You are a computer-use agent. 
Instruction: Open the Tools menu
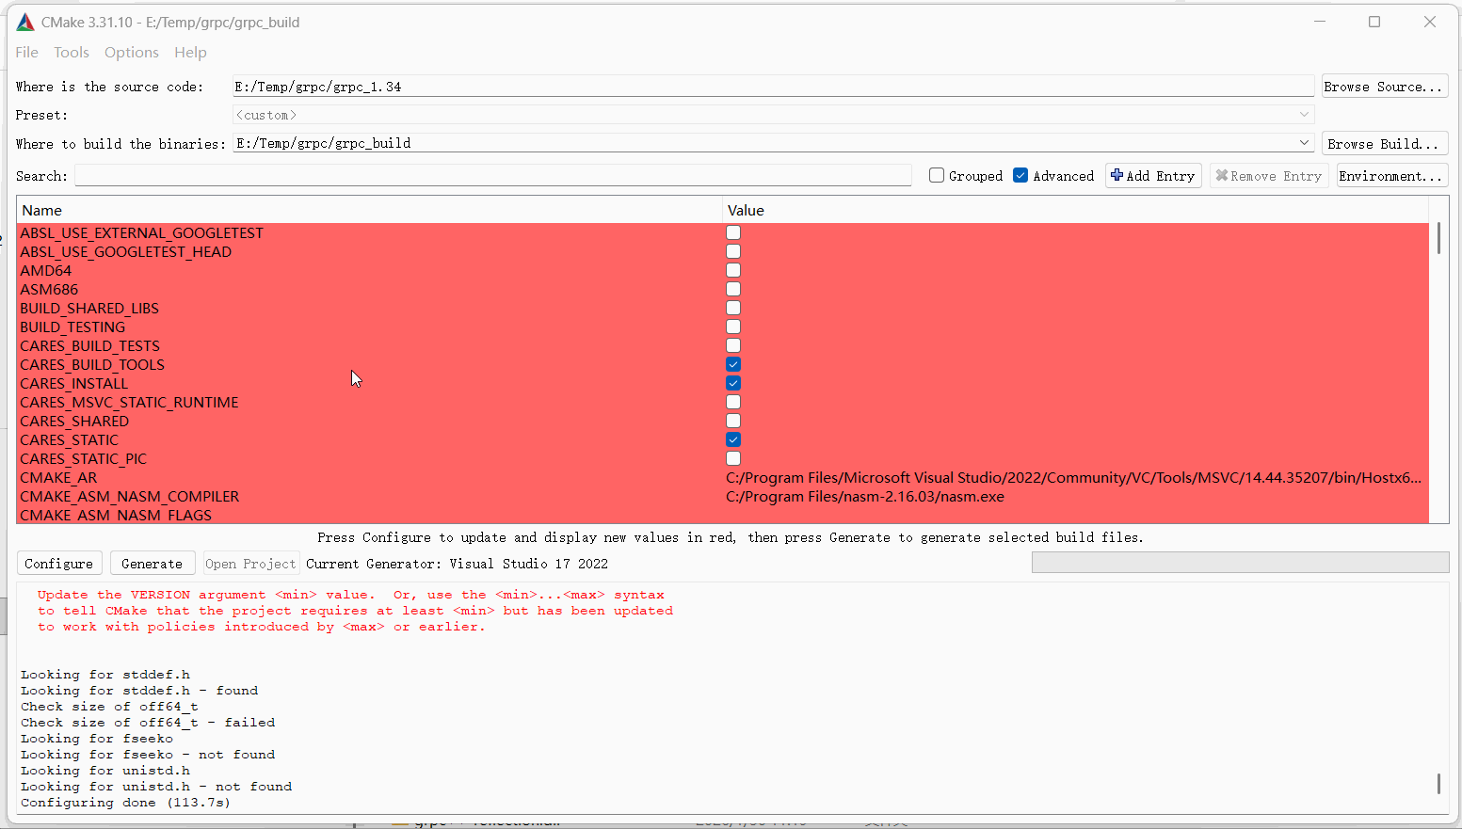(x=72, y=53)
